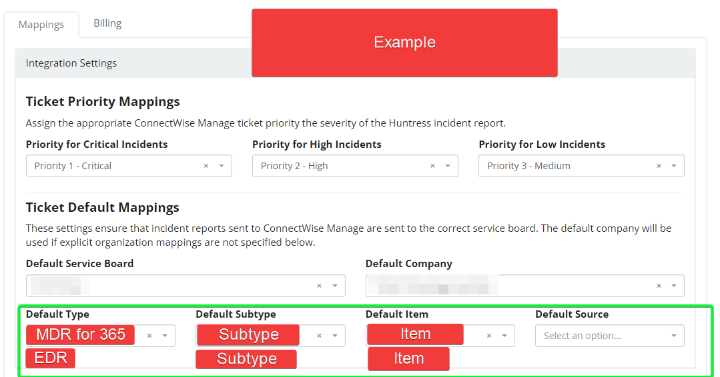Viewport: 720px width, 377px height.
Task: Select the Mappings tab
Action: tap(41, 25)
